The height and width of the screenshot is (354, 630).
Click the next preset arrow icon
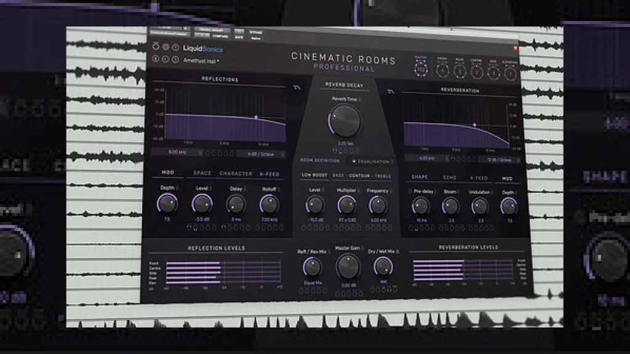pos(175,60)
